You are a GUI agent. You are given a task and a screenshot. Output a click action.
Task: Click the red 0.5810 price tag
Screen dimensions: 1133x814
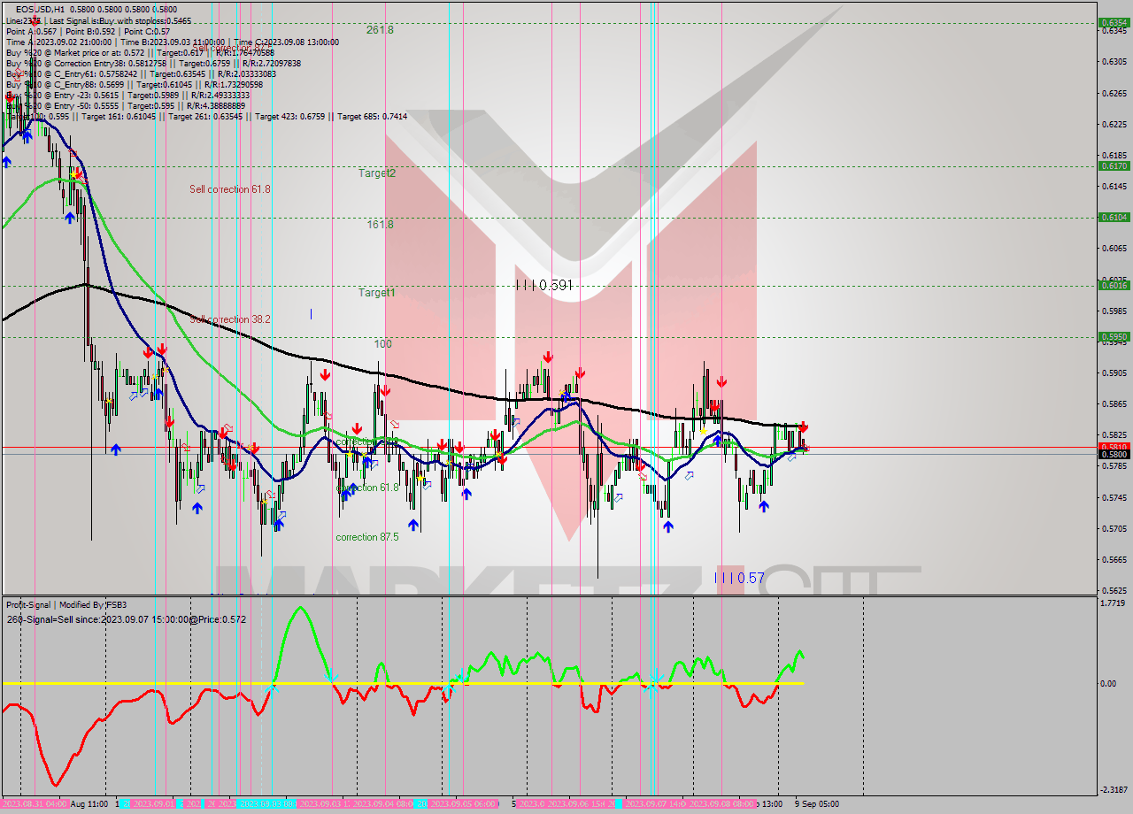click(1113, 447)
